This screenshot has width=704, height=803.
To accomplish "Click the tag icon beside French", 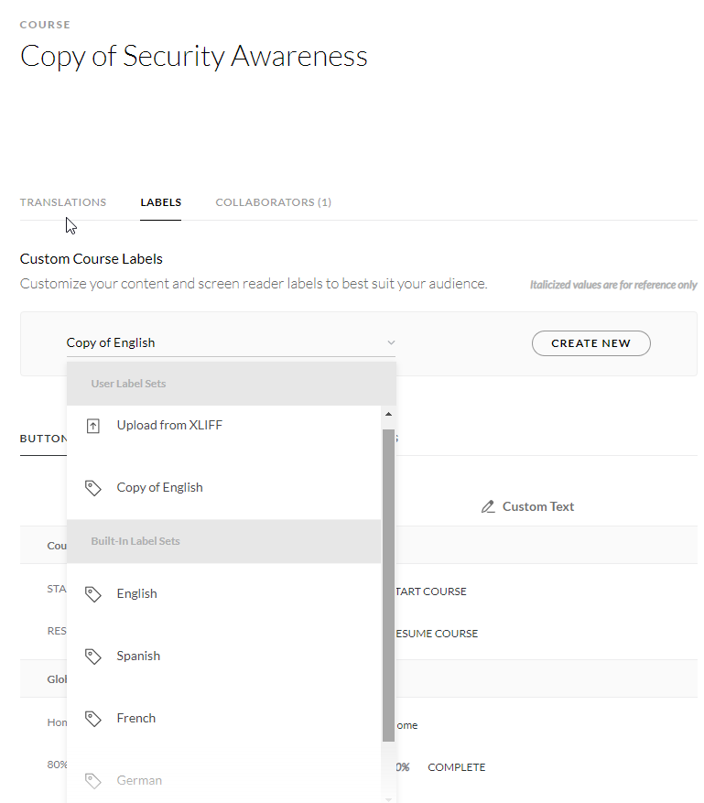I will point(92,719).
